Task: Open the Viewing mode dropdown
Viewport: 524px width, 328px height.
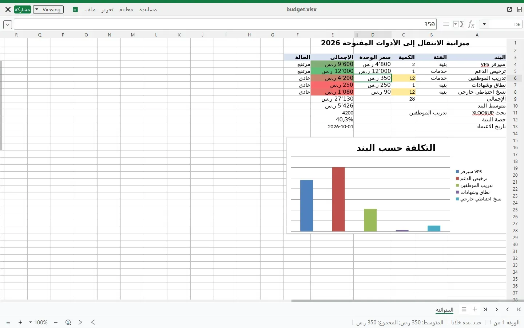Action: [48, 9]
